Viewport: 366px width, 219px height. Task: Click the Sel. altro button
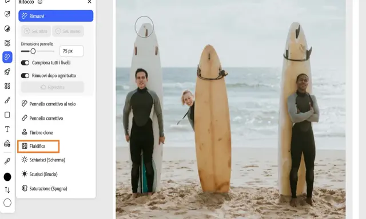tap(36, 31)
